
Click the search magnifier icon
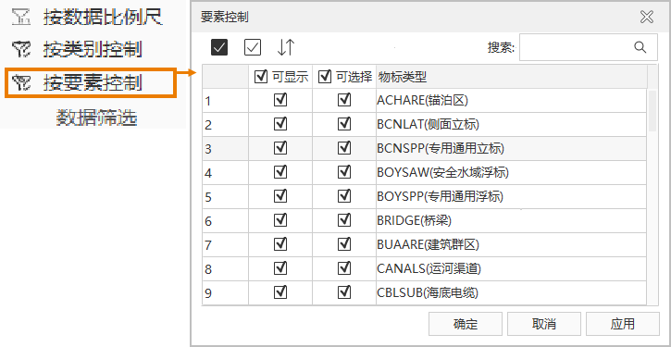tap(640, 47)
